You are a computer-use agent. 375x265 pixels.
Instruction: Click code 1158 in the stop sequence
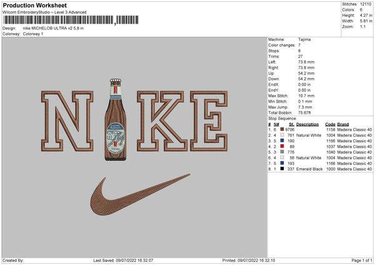[331, 129]
